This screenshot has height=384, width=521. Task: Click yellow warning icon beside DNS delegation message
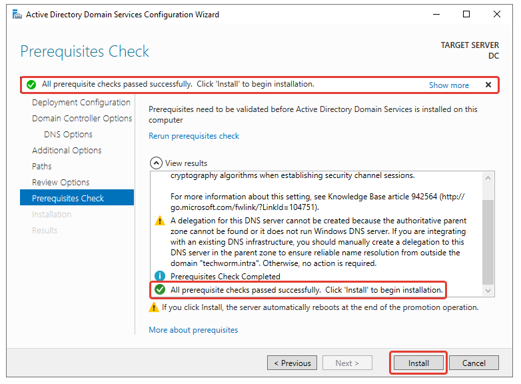160,221
